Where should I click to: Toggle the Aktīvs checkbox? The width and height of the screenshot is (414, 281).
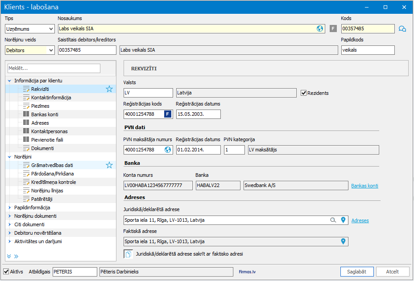point(6,272)
